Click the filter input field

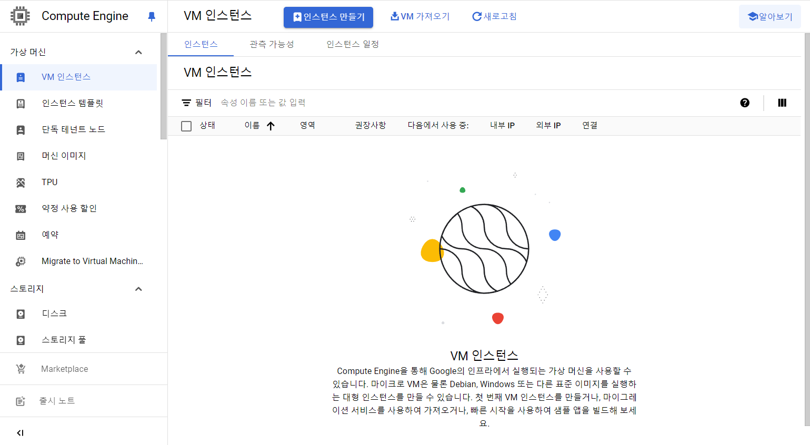tap(474, 103)
